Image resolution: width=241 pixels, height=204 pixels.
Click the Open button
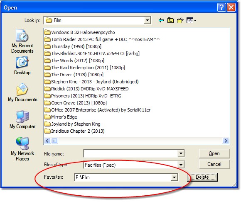[x=214, y=153]
